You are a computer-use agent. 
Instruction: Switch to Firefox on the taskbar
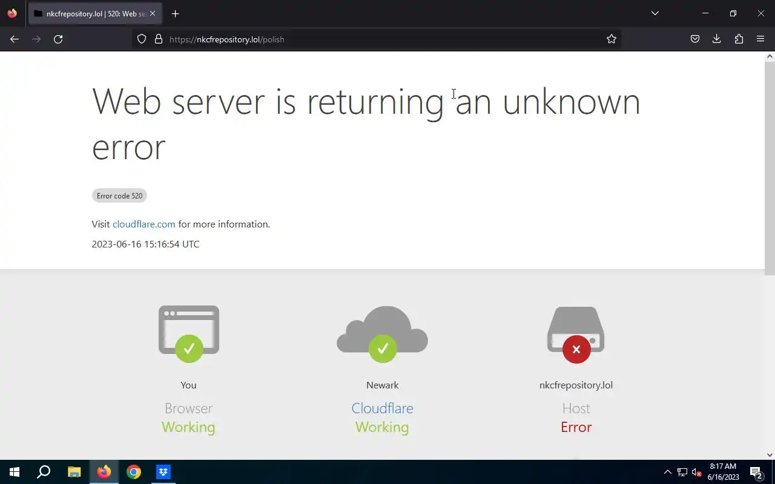[104, 472]
